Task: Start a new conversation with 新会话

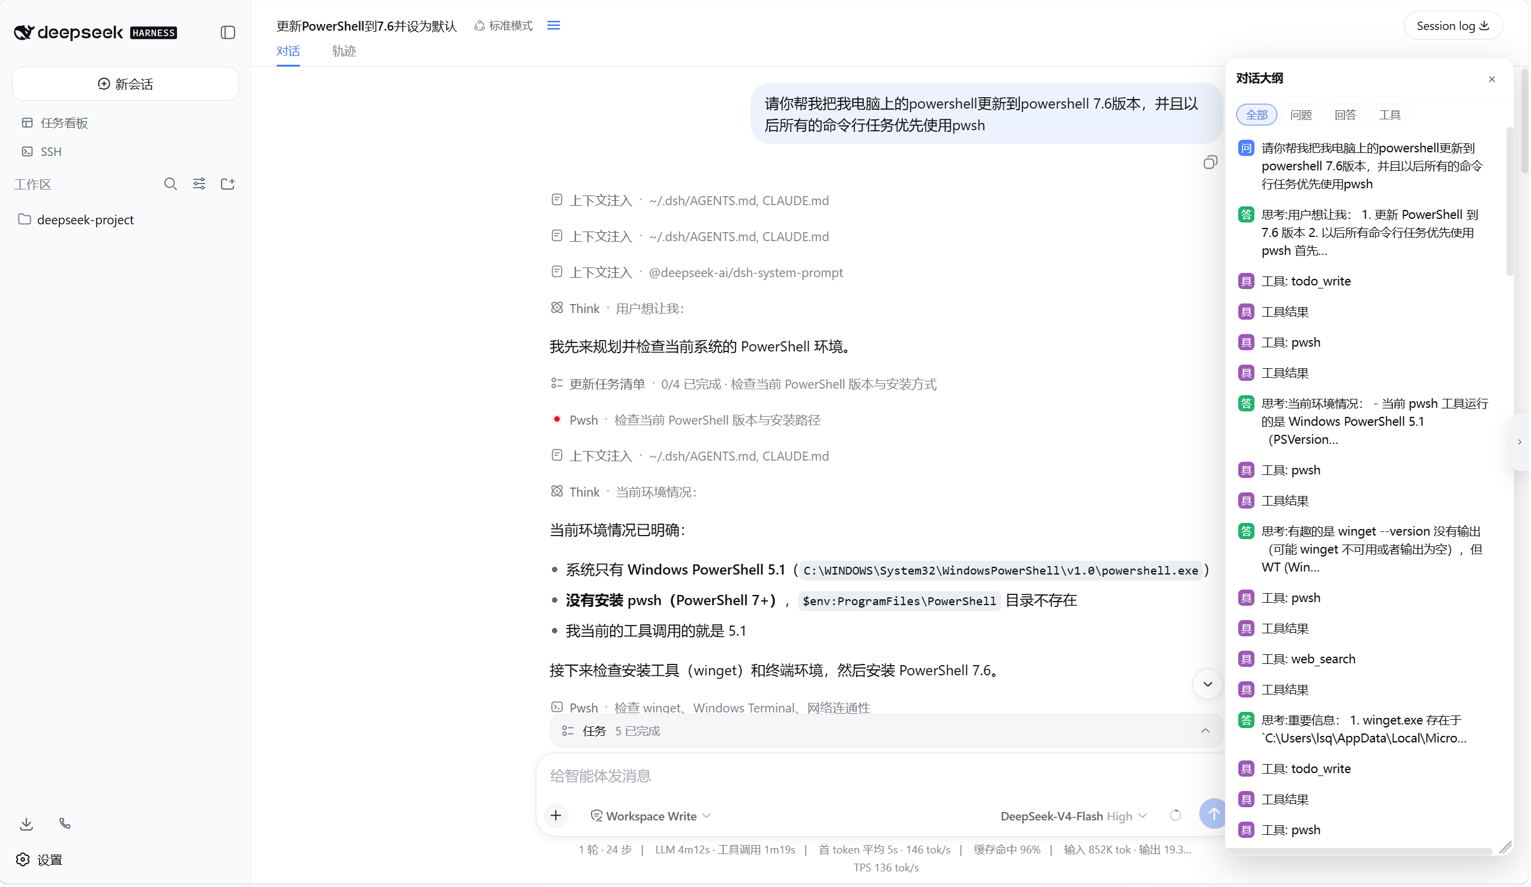Action: tap(125, 84)
